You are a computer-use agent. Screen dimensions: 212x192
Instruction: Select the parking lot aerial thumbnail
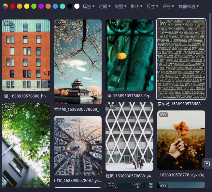point(181,59)
